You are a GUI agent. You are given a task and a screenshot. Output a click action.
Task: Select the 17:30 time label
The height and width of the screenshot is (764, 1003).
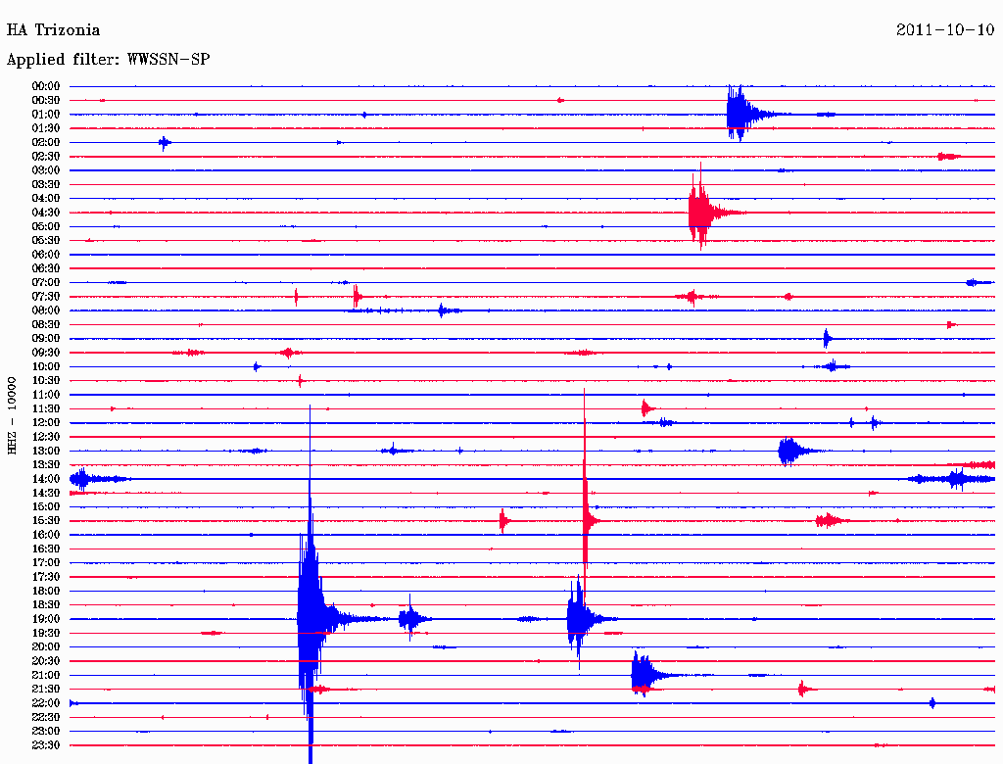(46, 577)
